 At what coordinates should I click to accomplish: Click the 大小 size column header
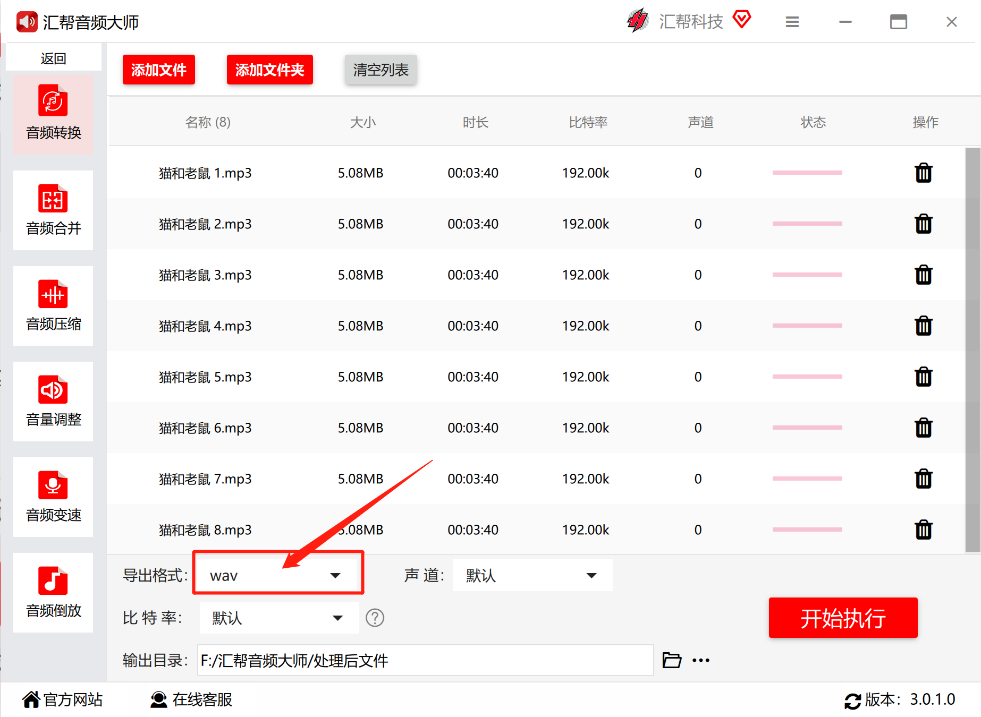click(x=363, y=122)
